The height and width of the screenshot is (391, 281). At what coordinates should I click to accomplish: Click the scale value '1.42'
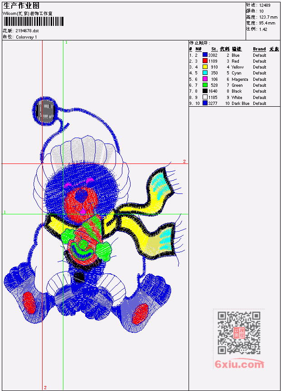[x=263, y=29]
